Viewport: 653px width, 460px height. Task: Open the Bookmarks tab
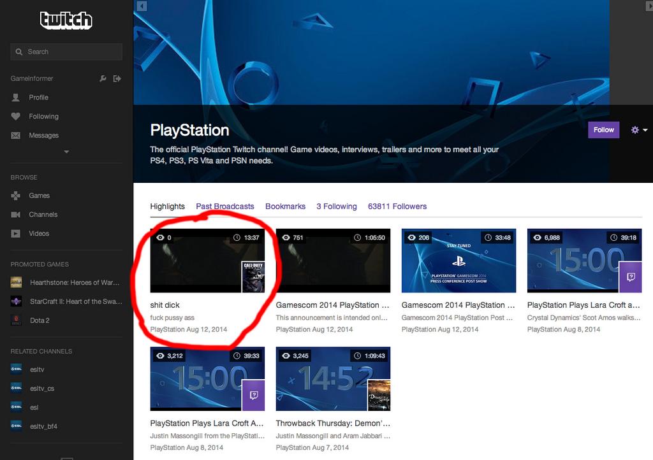point(285,206)
